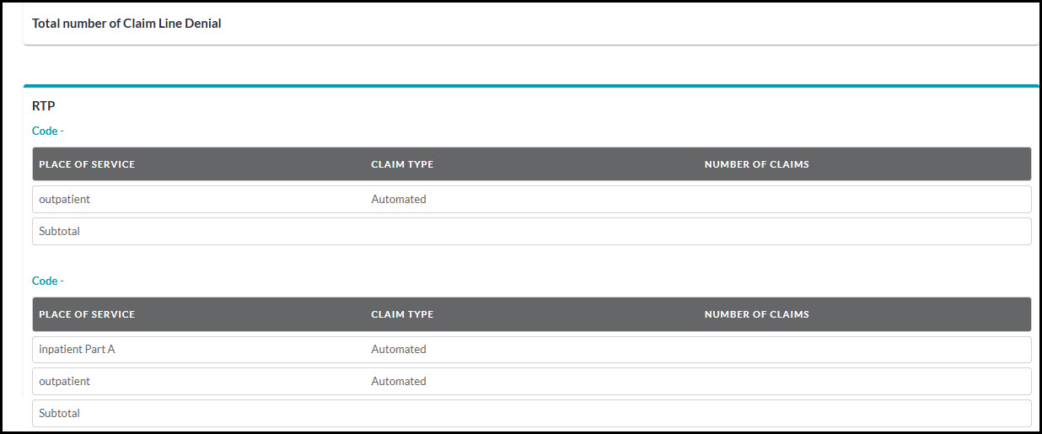Click Claim Type header in first table
The width and height of the screenshot is (1042, 434).
pos(402,164)
